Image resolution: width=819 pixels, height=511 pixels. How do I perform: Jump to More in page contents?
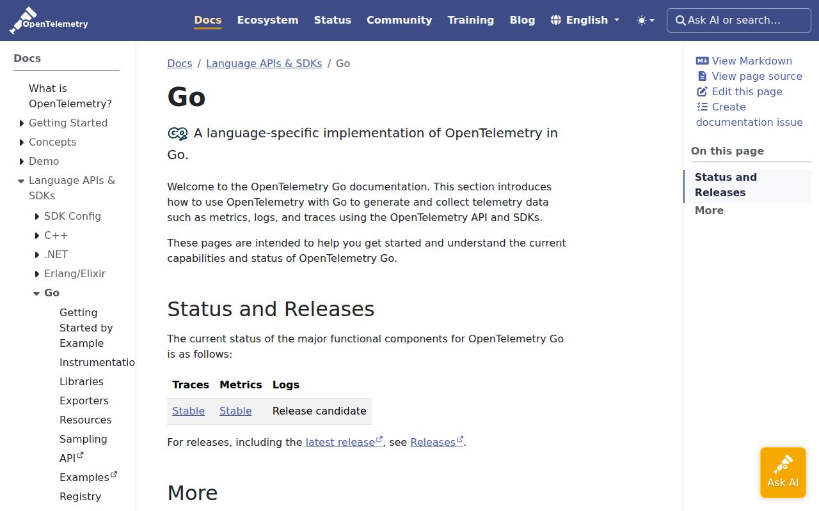coord(709,210)
